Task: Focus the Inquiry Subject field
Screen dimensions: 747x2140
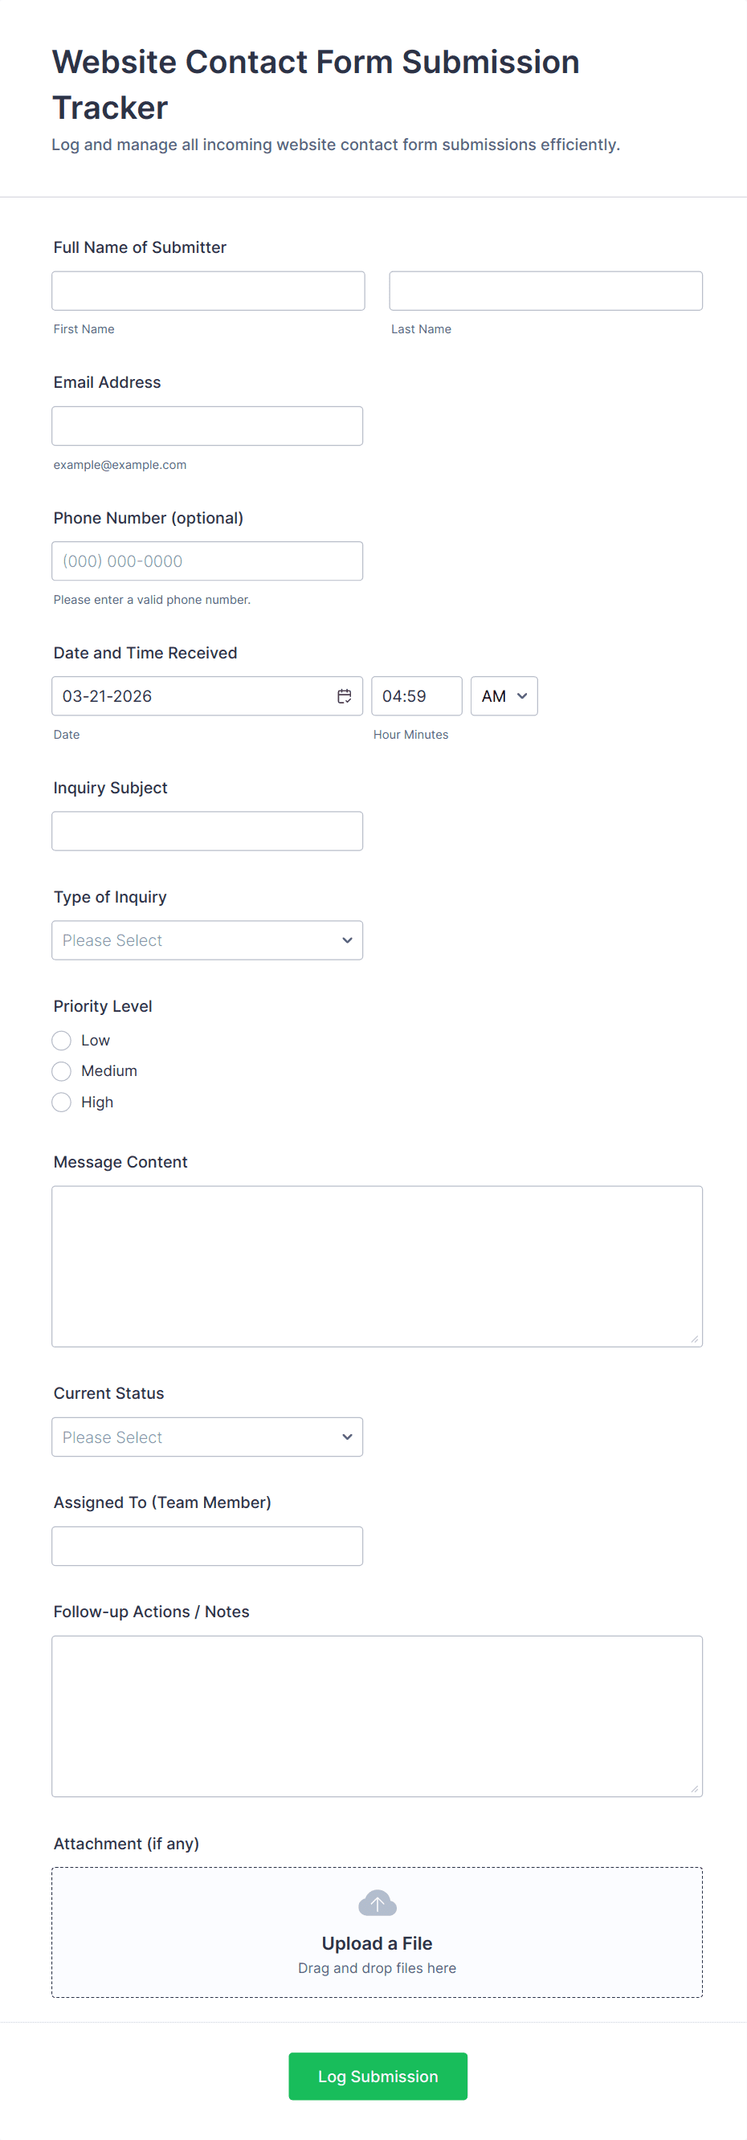Action: coord(207,831)
